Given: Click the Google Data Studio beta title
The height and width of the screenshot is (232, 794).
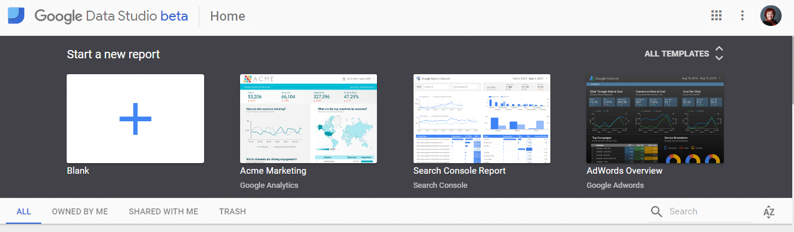Looking at the screenshot, I should pos(111,16).
